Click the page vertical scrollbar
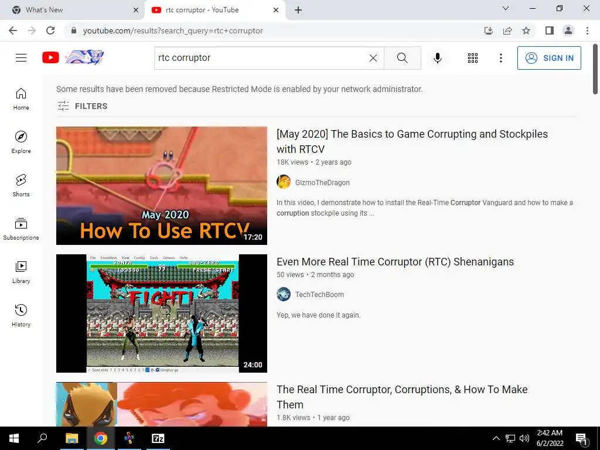 pos(595,69)
